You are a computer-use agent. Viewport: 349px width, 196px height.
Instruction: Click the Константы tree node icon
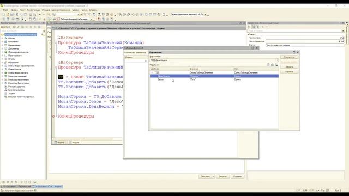6,42
